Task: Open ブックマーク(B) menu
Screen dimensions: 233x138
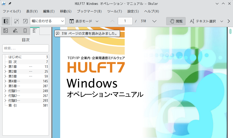Action: [x=89, y=11]
